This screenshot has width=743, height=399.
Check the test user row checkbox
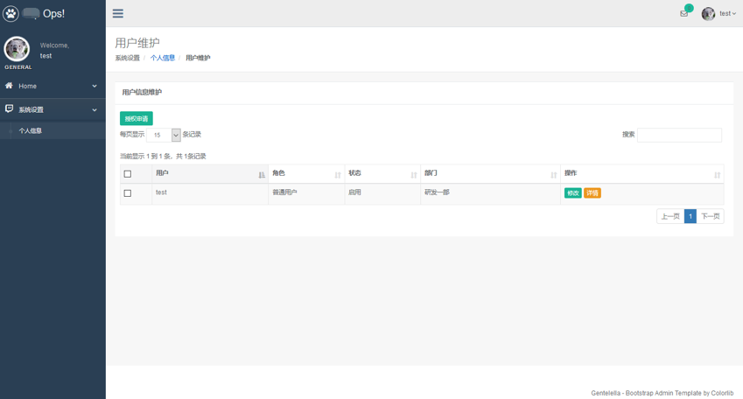128,193
